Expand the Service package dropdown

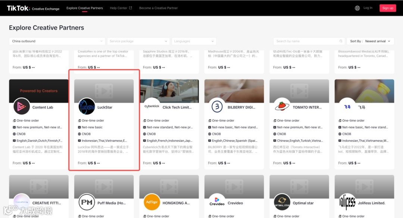pyautogui.click(x=138, y=41)
